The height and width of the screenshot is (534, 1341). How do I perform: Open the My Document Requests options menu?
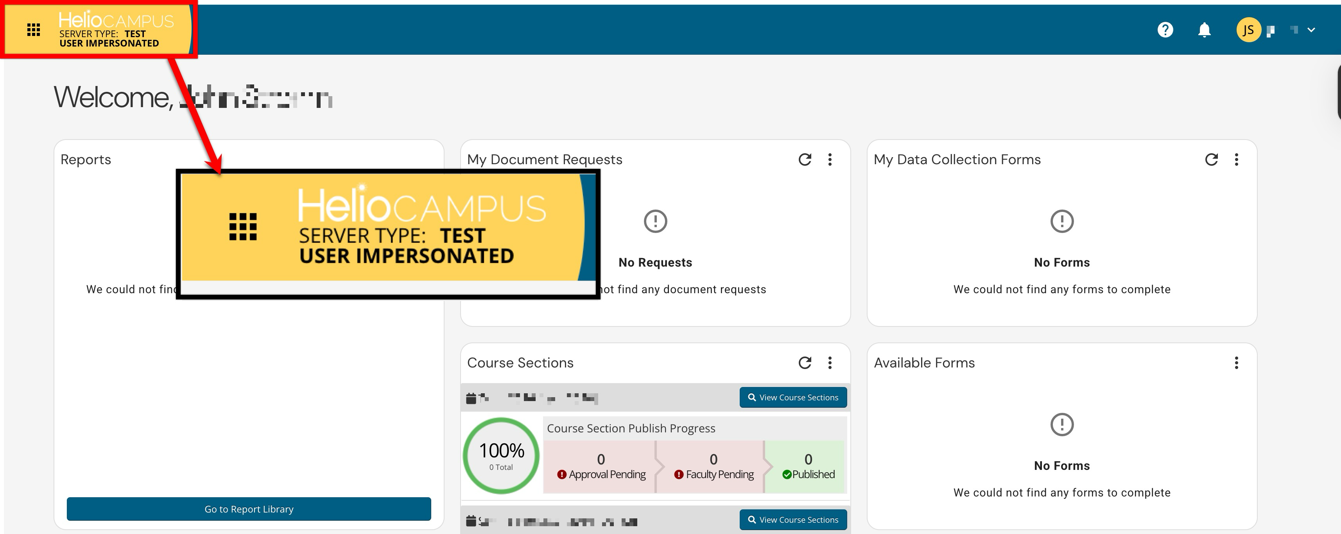(830, 159)
